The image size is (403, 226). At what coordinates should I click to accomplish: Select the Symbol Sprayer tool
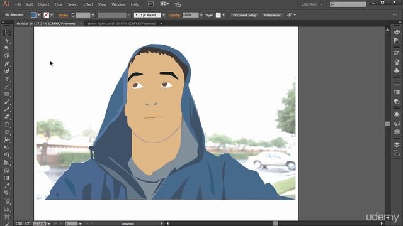(7, 202)
